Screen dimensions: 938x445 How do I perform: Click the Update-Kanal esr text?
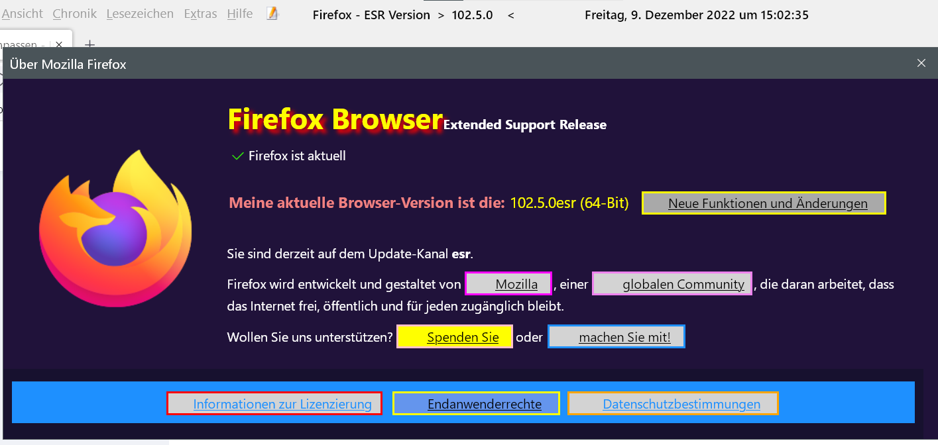click(x=350, y=254)
